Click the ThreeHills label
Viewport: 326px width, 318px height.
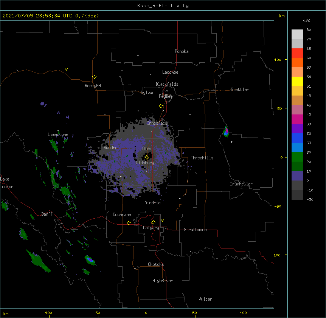202,158
